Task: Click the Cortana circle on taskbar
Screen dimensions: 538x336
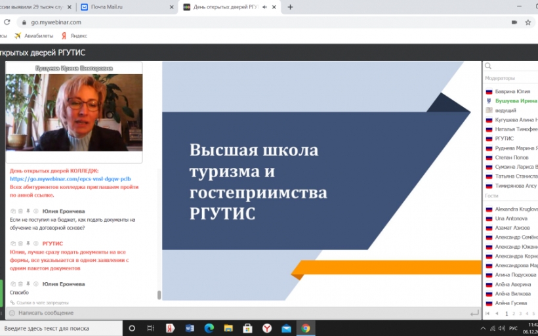Action: click(x=132, y=328)
